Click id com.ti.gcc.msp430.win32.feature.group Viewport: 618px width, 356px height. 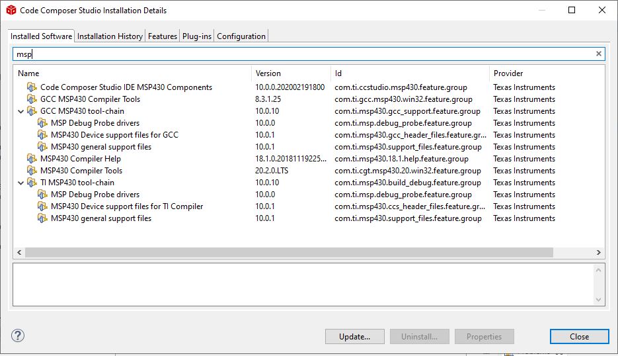pyautogui.click(x=403, y=99)
